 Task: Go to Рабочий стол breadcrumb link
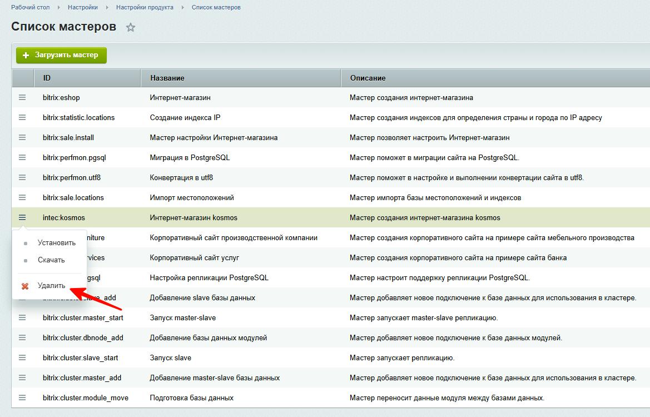[x=30, y=7]
